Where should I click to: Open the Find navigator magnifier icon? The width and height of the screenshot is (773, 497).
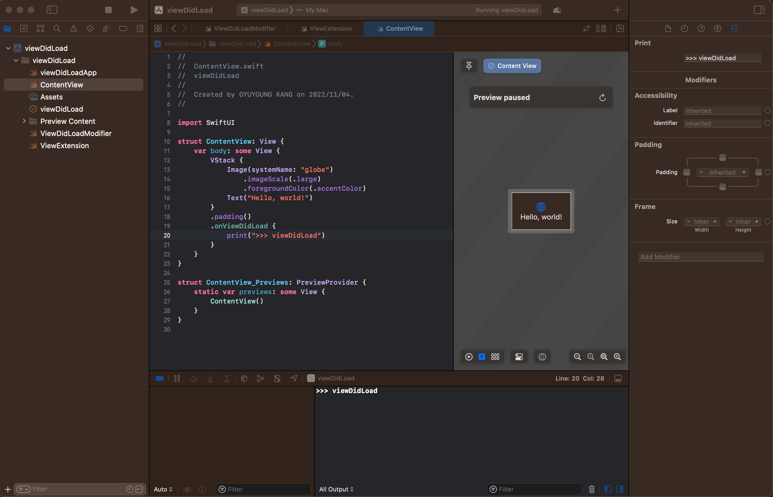[57, 28]
